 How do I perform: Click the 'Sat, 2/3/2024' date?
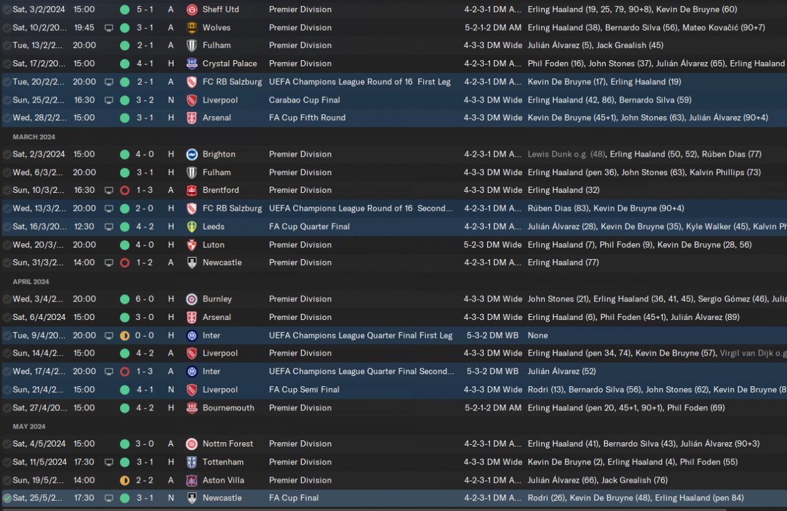39,154
